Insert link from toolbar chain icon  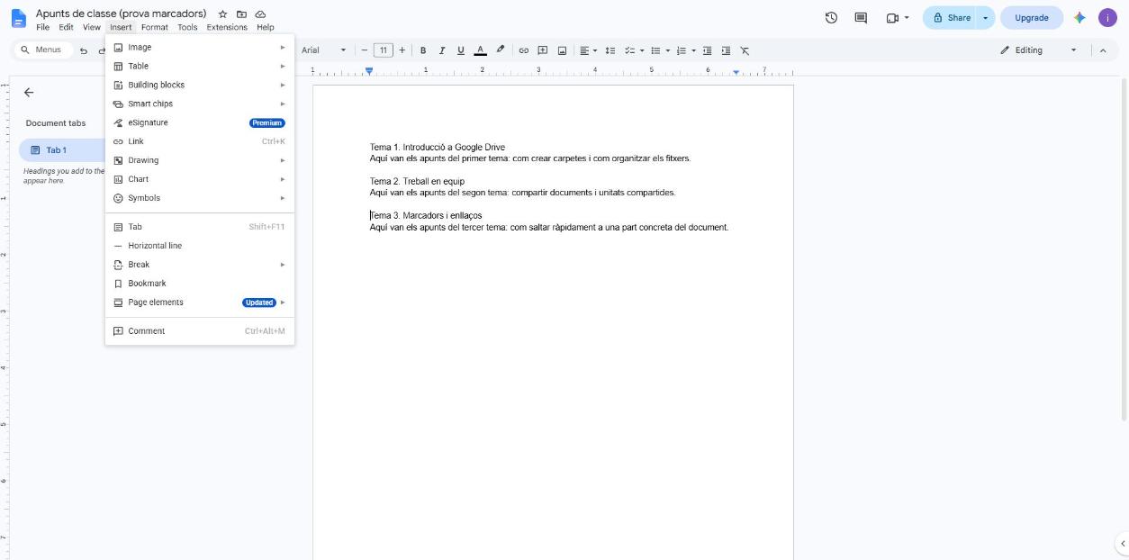coord(523,50)
